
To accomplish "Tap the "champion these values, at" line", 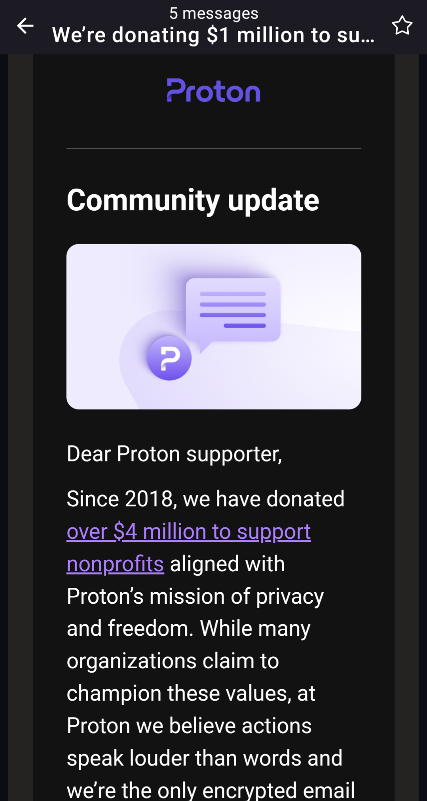I will [191, 693].
